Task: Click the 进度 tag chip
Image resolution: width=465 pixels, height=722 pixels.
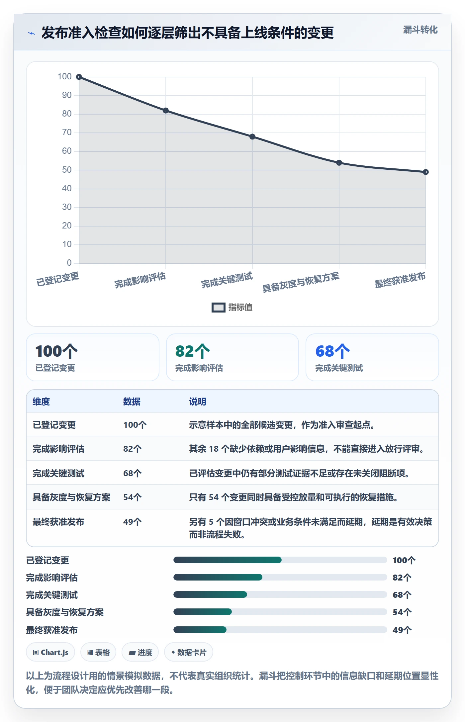Action: [x=140, y=652]
